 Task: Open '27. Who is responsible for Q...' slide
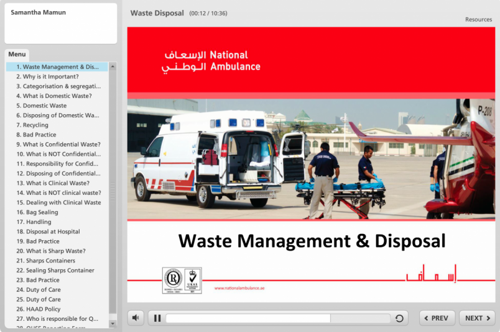tap(57, 319)
